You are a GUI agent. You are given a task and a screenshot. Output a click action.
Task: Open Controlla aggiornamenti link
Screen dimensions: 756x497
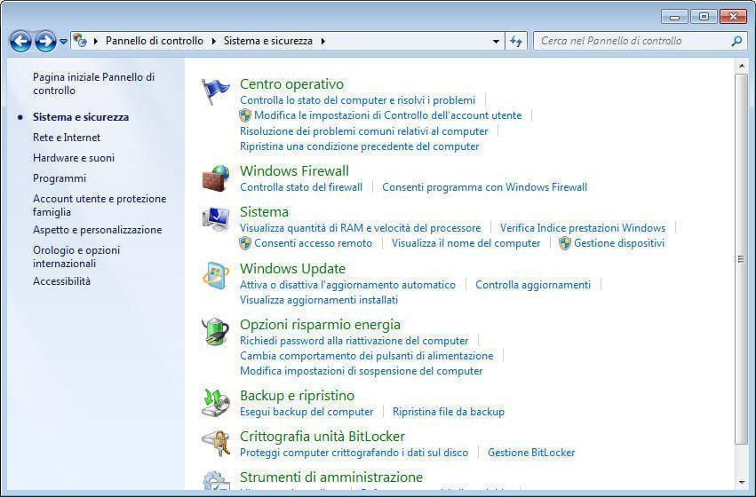[533, 285]
